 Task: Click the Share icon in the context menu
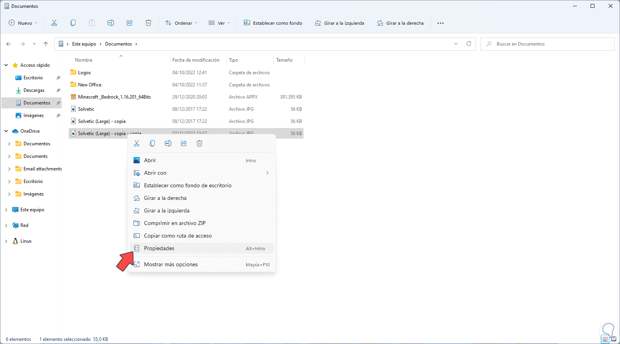click(x=184, y=143)
